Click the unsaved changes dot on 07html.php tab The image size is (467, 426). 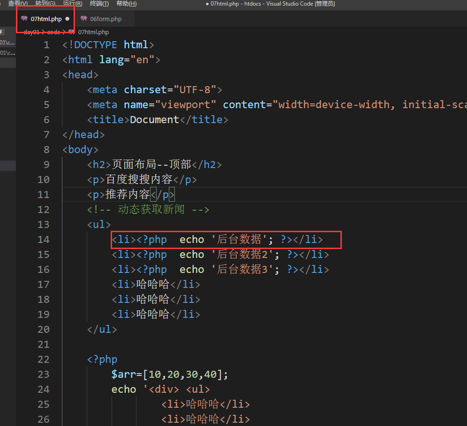(66, 19)
